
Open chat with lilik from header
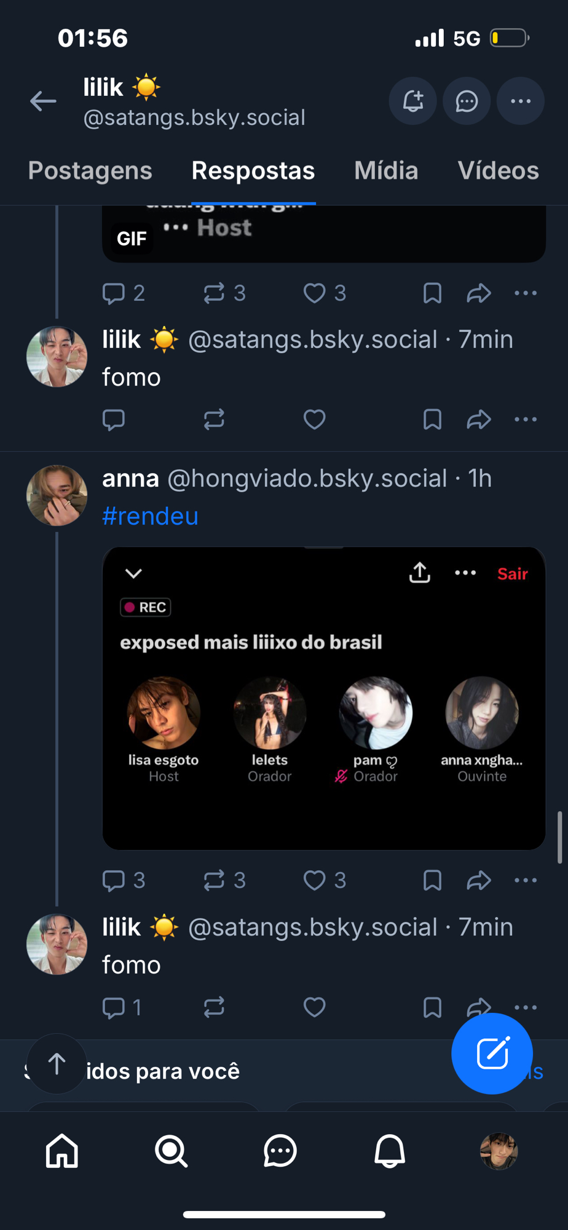tap(467, 101)
